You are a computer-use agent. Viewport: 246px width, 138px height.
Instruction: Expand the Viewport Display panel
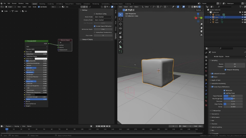[x=87, y=39]
